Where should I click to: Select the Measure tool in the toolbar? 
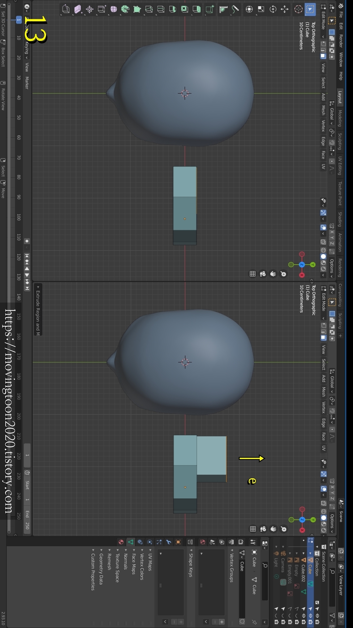[223, 9]
